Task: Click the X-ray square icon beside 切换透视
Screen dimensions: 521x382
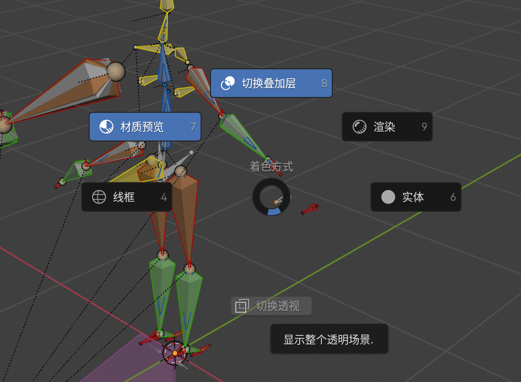Action: (242, 306)
